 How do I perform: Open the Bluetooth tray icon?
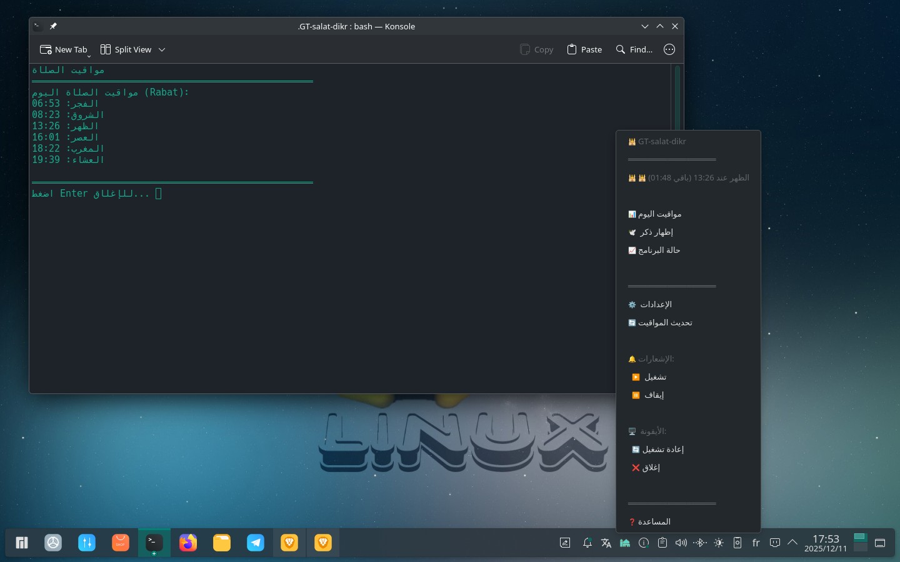[700, 543]
